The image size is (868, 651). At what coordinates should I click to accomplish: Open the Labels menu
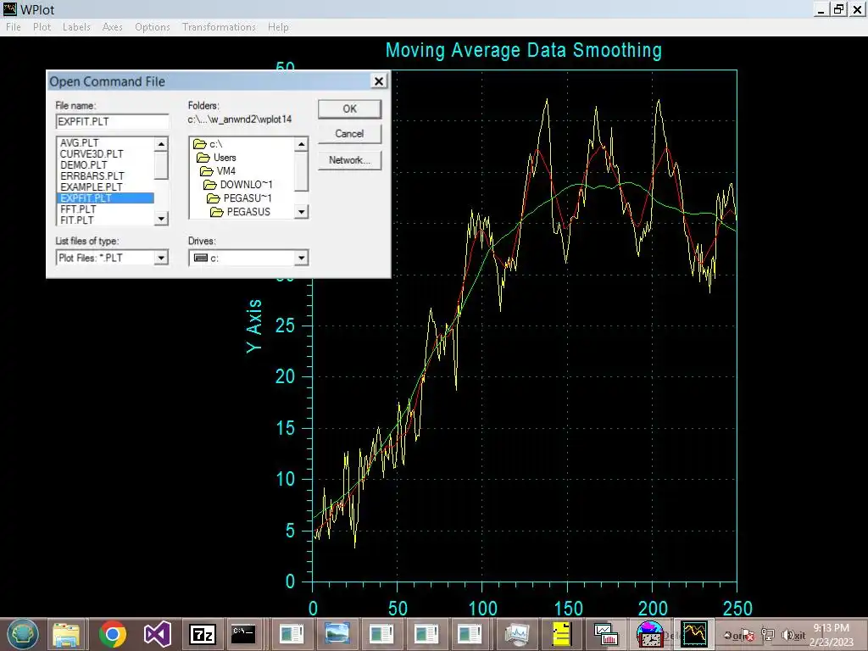[x=76, y=27]
